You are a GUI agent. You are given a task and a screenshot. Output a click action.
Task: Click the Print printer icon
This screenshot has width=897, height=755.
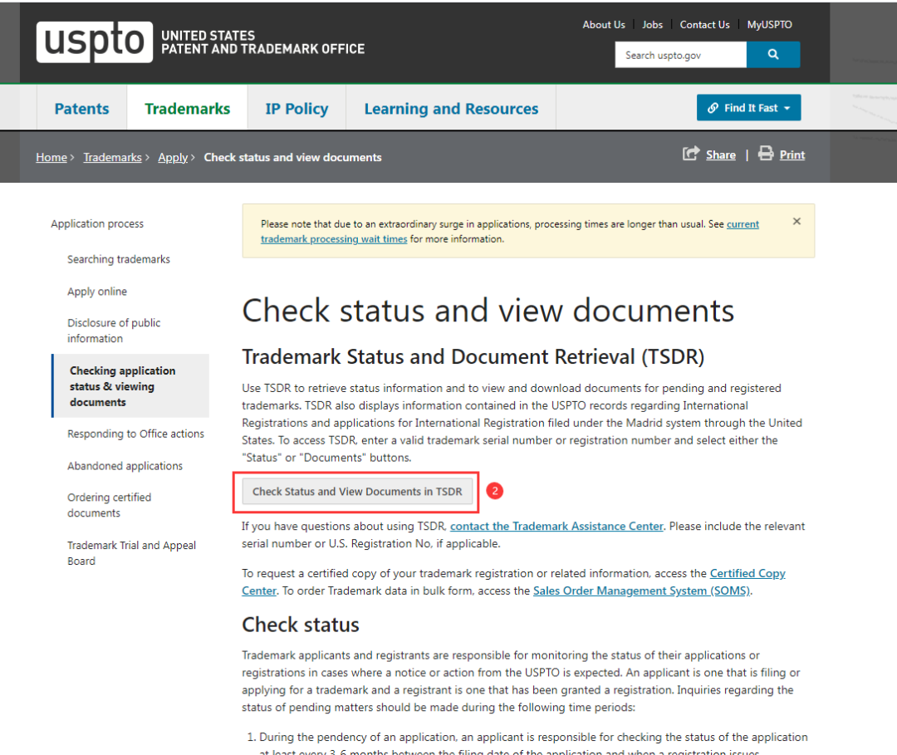pos(766,154)
